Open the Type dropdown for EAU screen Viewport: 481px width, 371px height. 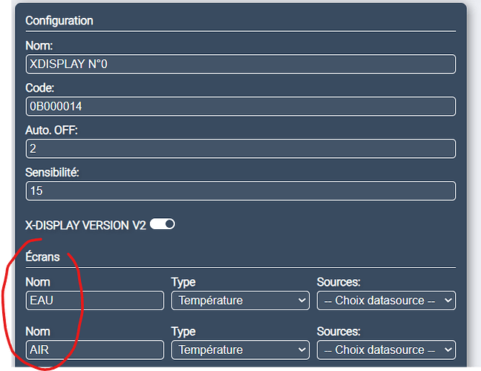pos(240,301)
